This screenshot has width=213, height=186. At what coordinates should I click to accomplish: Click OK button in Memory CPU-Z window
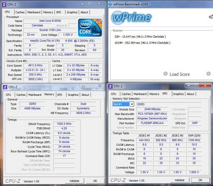click(x=95, y=181)
